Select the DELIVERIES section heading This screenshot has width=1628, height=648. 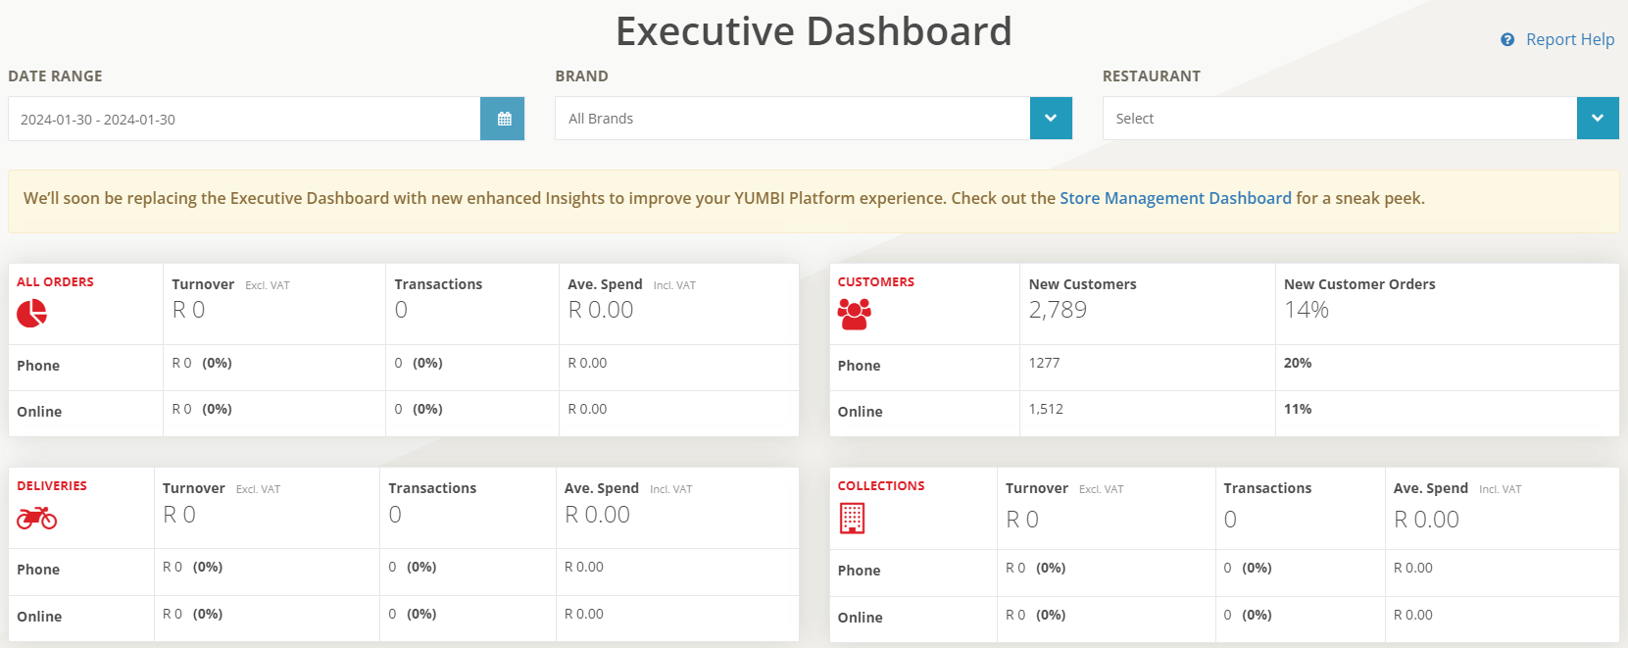click(52, 486)
